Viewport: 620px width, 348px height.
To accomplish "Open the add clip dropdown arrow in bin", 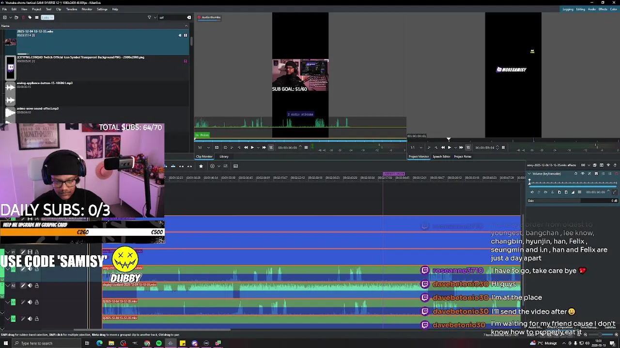I will 11,17.
